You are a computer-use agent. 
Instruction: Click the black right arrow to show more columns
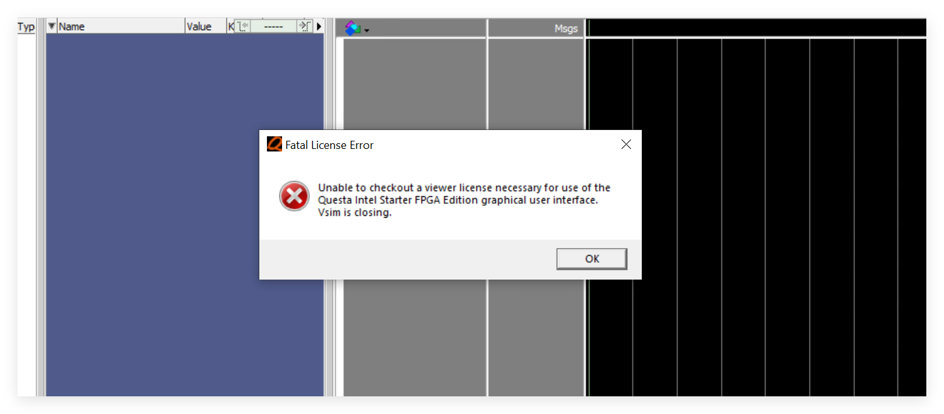coord(319,26)
